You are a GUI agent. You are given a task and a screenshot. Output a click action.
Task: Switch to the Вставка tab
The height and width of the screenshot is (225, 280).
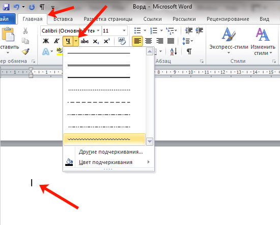click(x=63, y=19)
